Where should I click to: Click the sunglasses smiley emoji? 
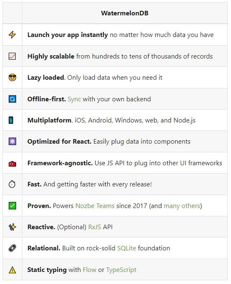[x=12, y=77]
